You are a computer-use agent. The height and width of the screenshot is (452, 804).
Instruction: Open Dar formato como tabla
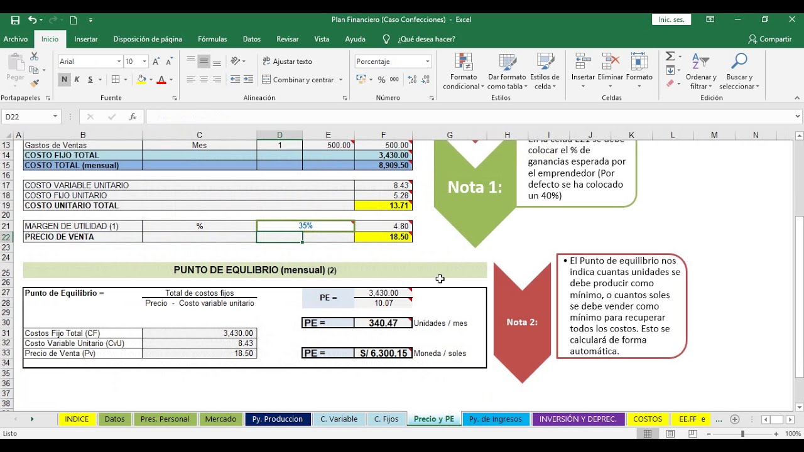click(x=507, y=72)
